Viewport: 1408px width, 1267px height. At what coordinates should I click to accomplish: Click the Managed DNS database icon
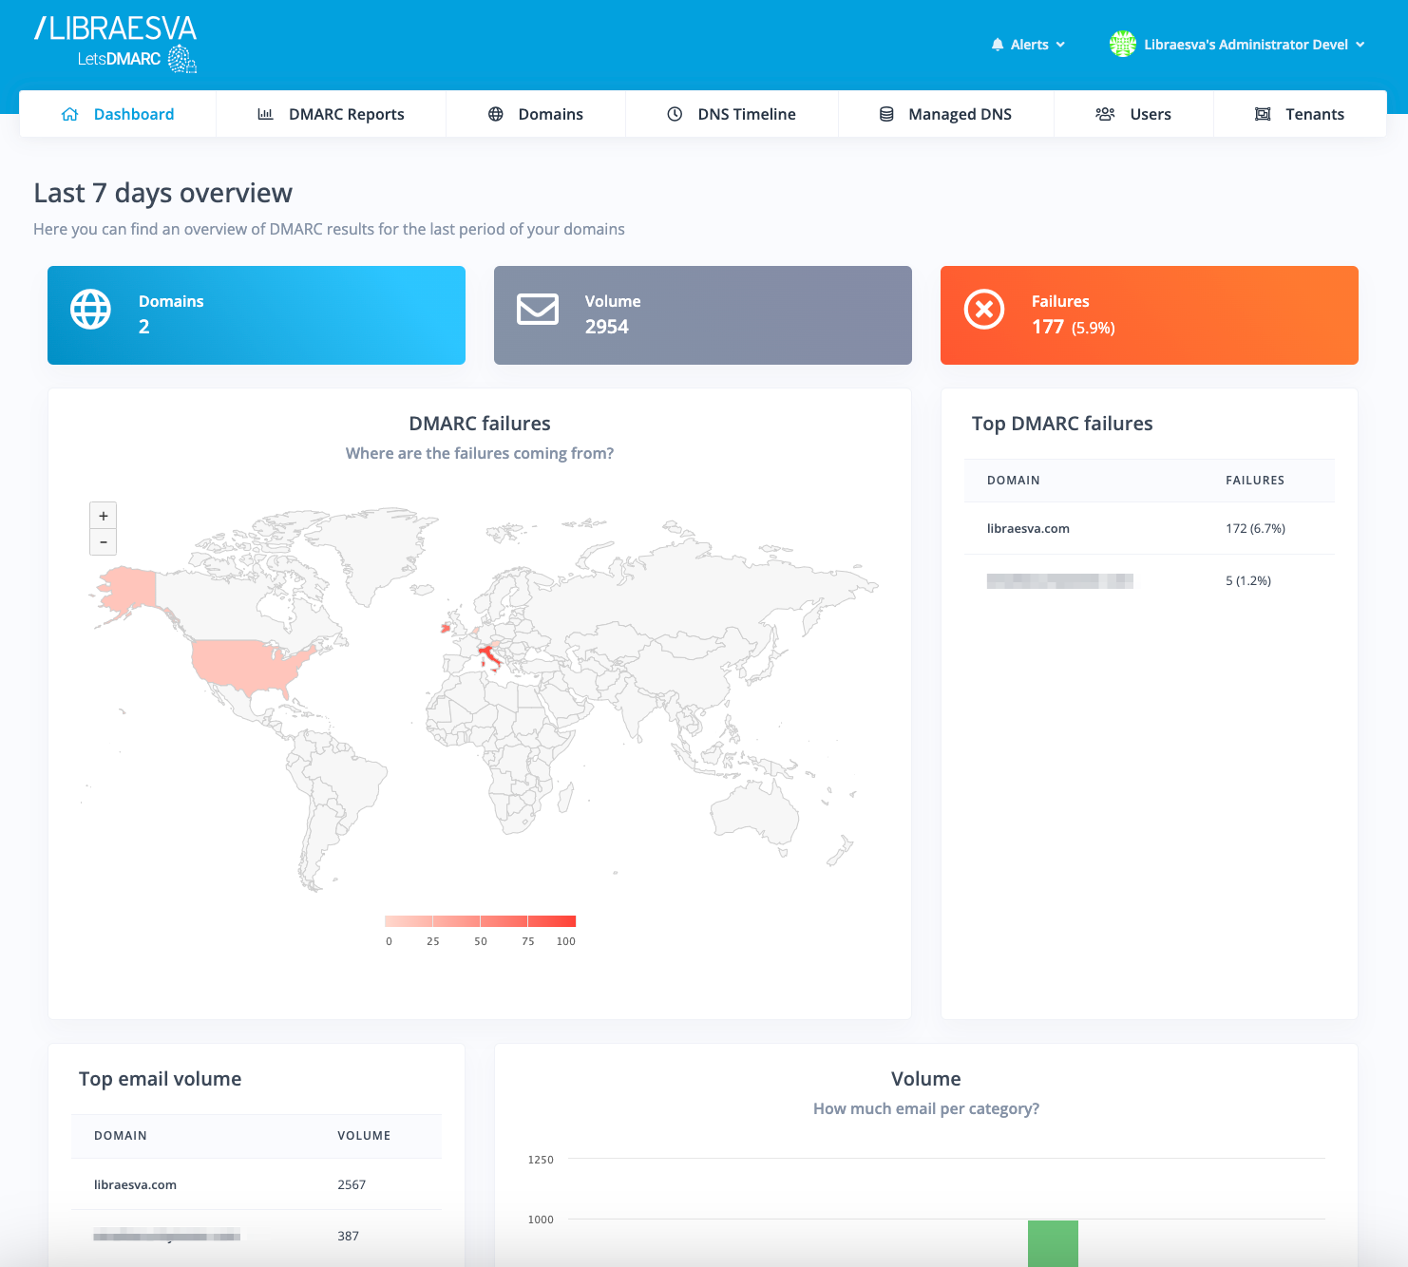pyautogui.click(x=885, y=113)
